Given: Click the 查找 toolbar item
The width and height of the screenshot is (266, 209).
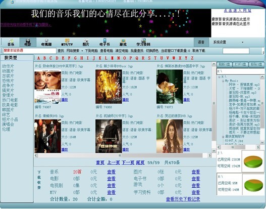Looking at the screenshot, I should (61, 51).
